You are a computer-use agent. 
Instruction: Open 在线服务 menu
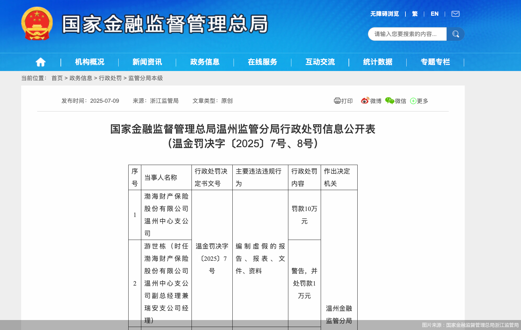point(262,62)
